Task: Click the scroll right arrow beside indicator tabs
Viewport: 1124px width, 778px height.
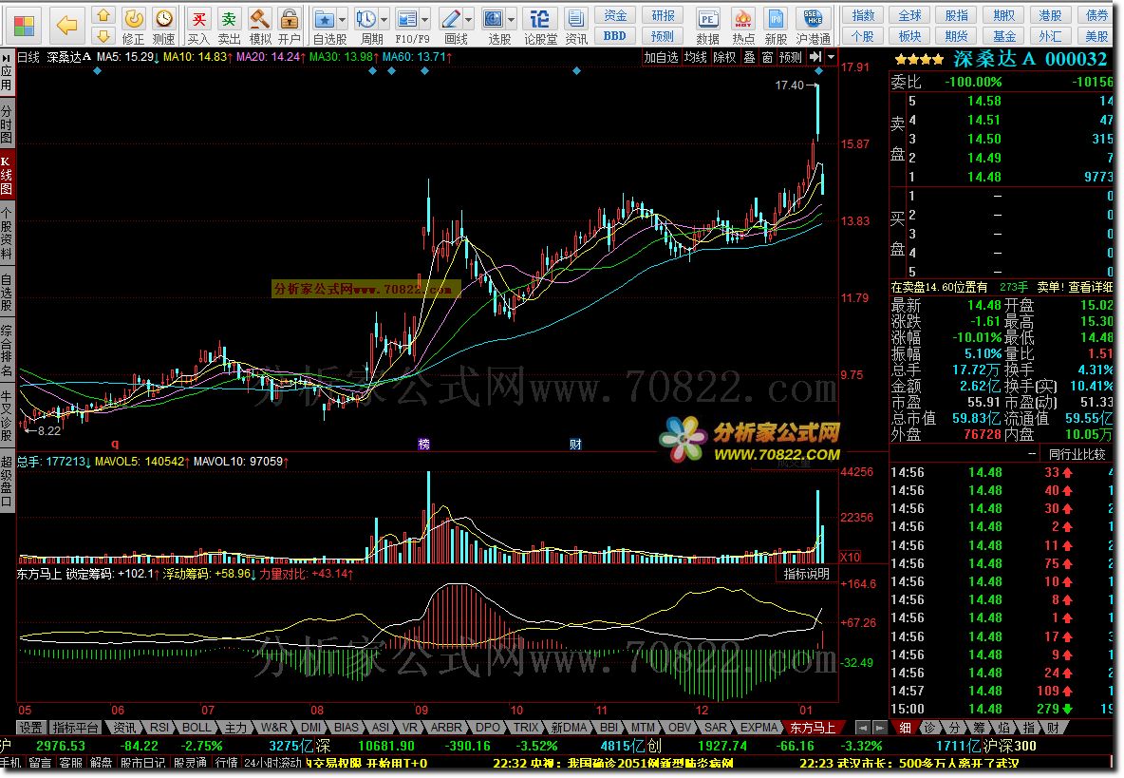Action: tap(879, 727)
